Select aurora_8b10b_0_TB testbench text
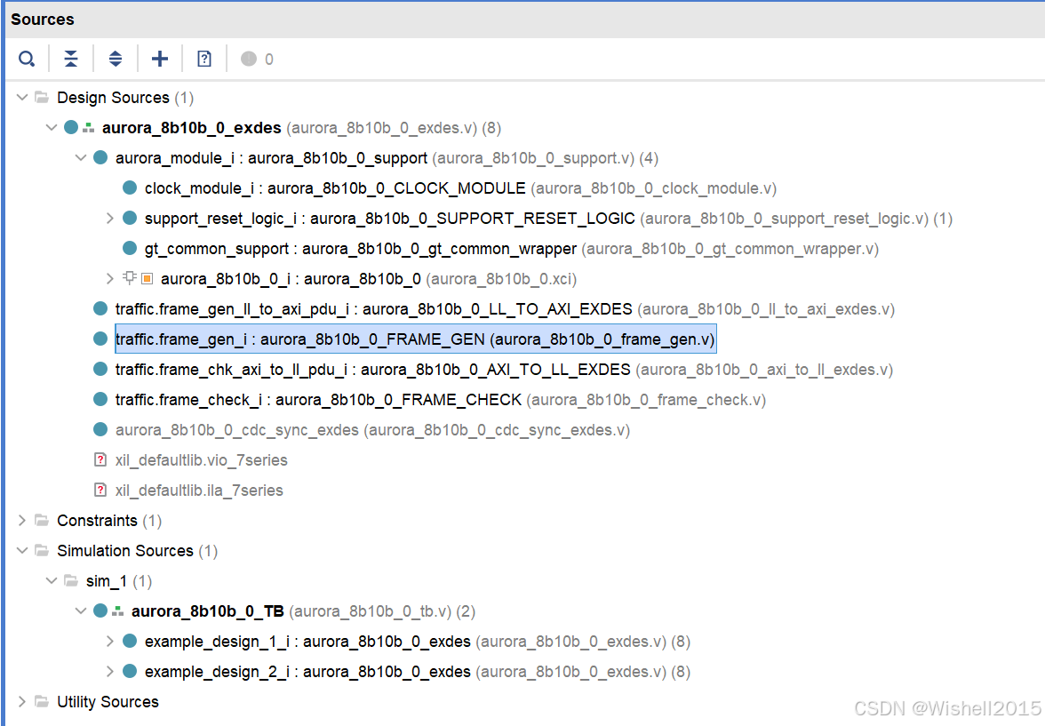Image resolution: width=1045 pixels, height=726 pixels. 208,610
